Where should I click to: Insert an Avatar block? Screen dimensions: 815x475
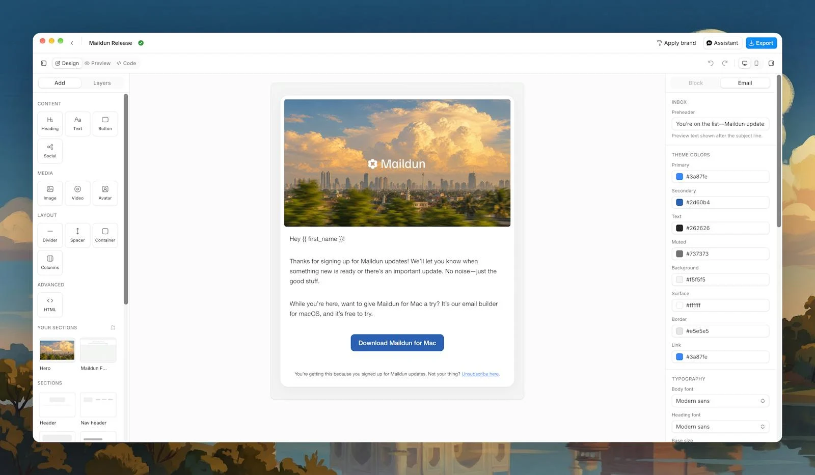tap(105, 193)
